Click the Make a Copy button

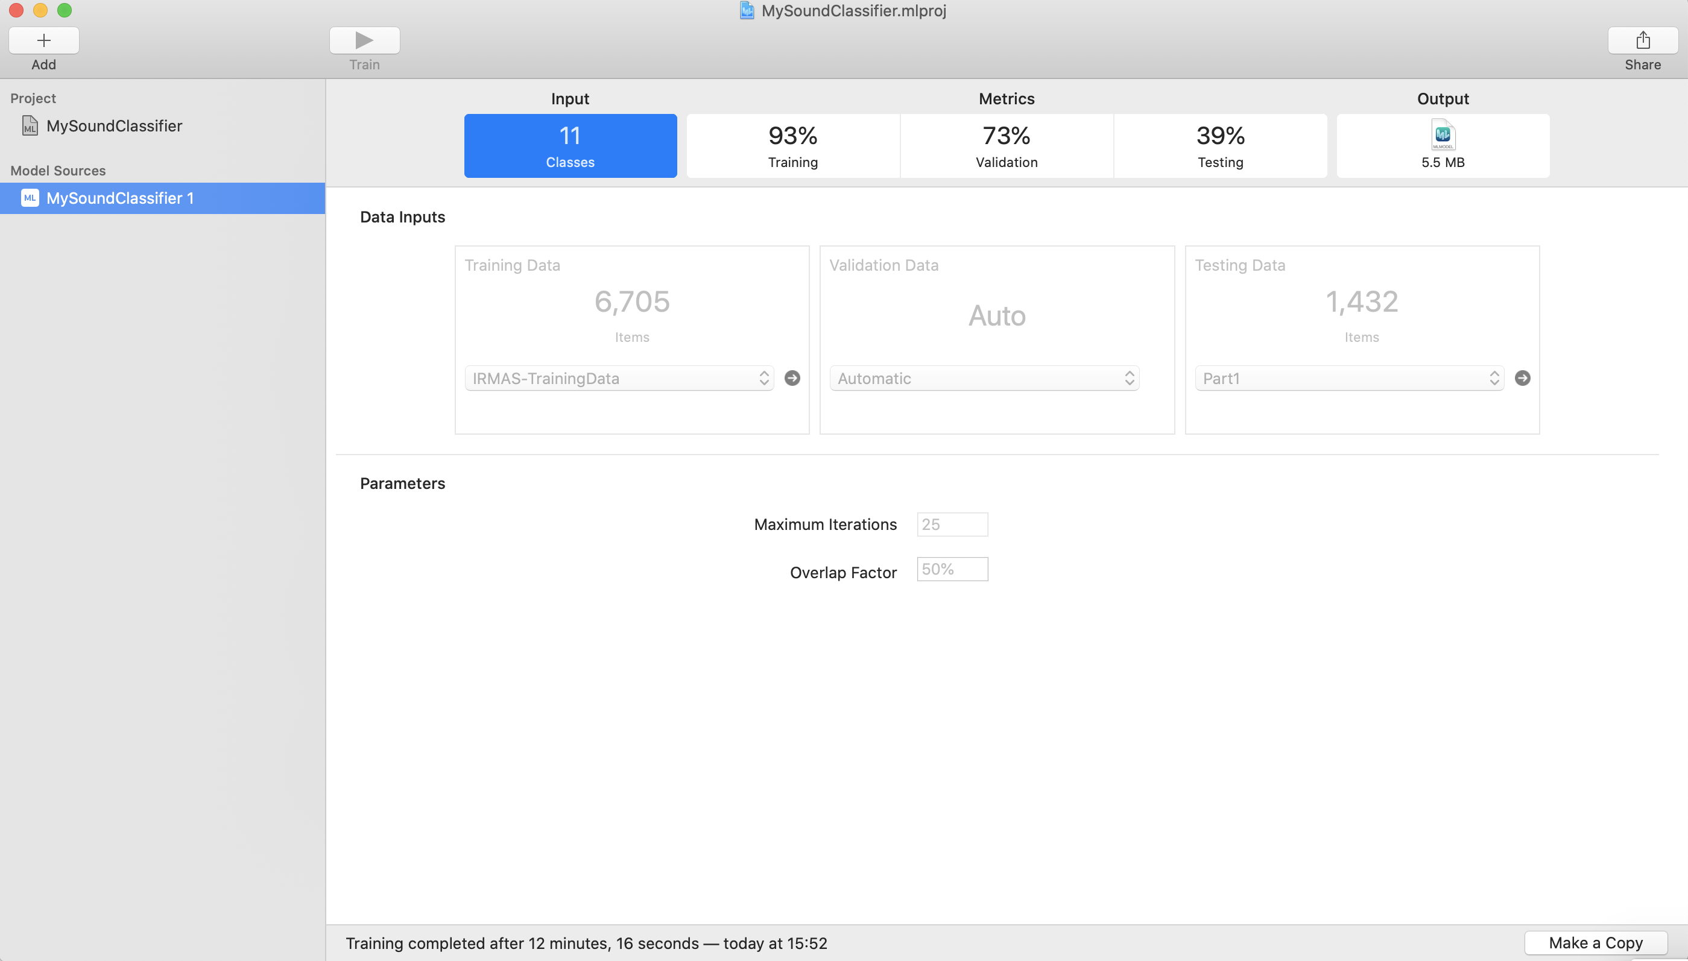click(x=1596, y=942)
